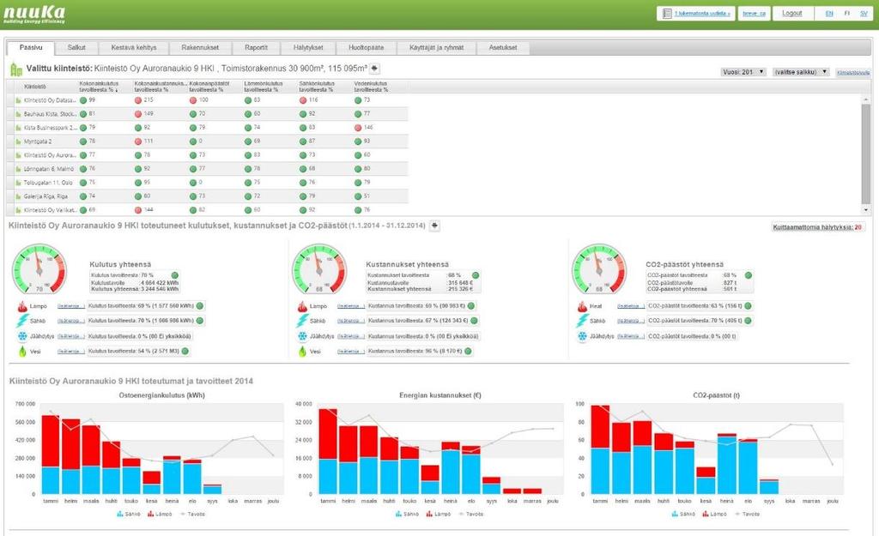This screenshot has height=536, width=879.
Task: Switch language to EN
Action: coord(829,14)
